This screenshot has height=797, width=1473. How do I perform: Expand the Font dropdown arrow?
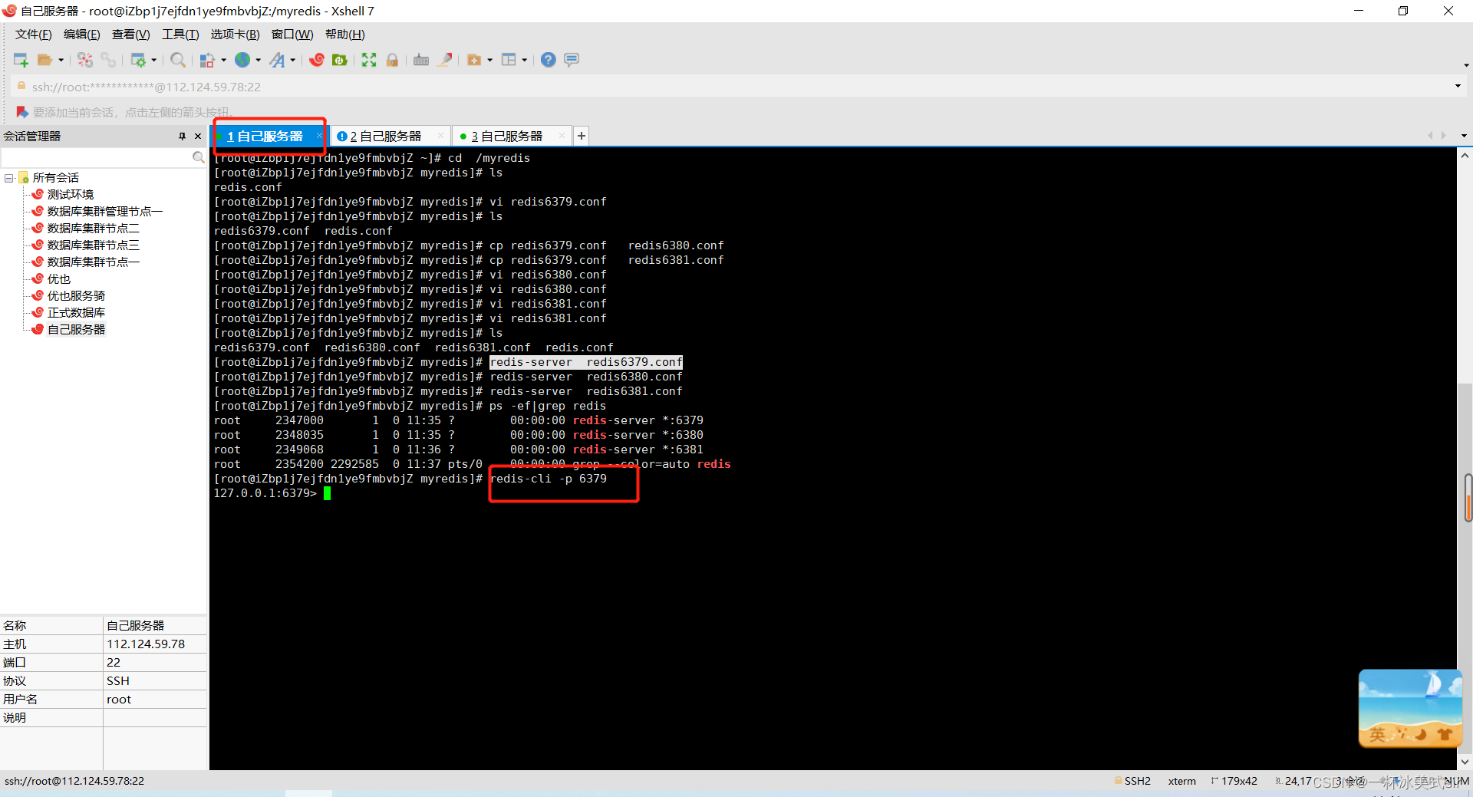pos(293,60)
